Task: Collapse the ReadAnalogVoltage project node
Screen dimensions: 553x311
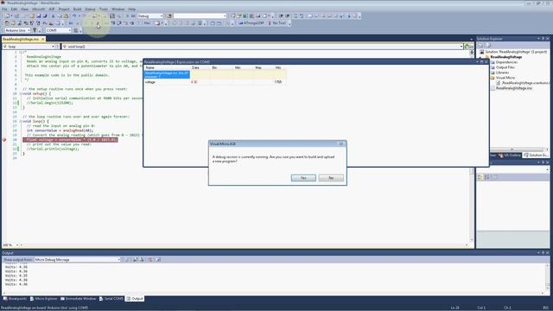Action: click(480, 57)
